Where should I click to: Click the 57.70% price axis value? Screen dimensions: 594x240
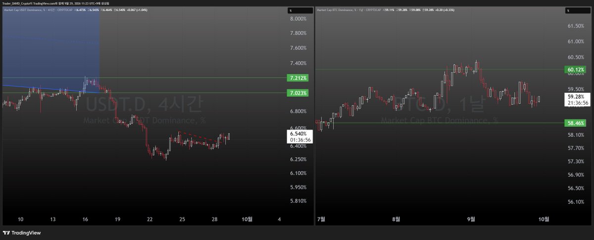pos(576,148)
